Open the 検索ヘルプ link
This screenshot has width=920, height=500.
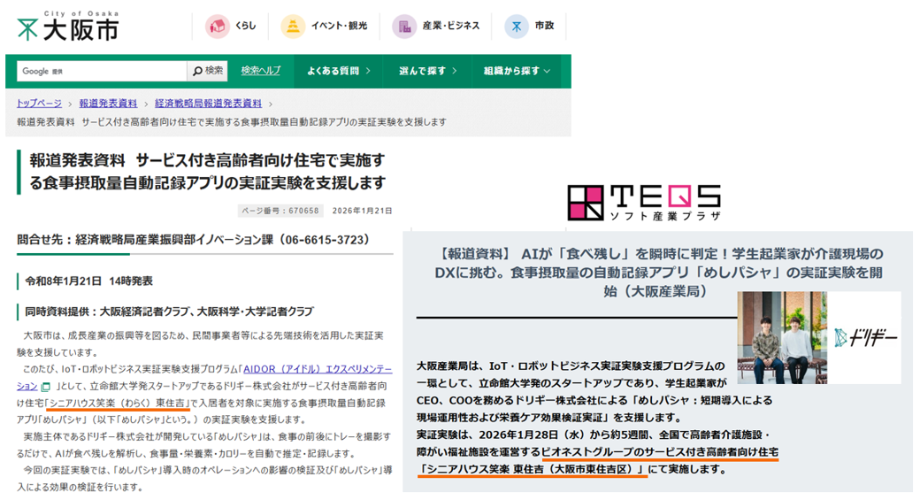(x=260, y=71)
